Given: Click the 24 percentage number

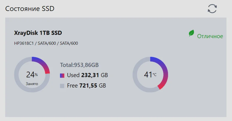Looking at the screenshot, I should 30,74.
